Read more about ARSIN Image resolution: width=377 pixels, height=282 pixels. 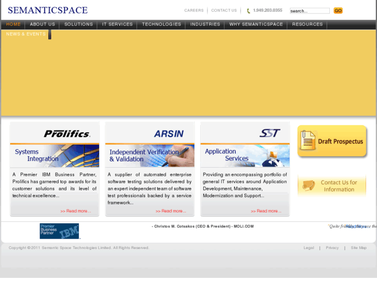point(171,211)
